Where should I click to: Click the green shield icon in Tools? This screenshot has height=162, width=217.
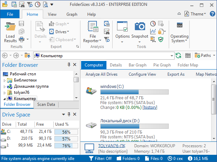(x=161, y=39)
